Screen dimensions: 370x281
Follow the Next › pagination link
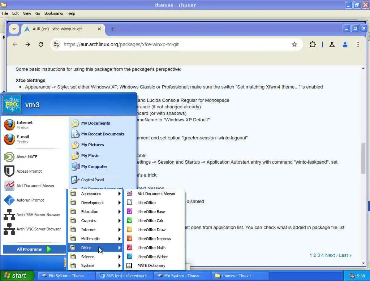point(331,255)
